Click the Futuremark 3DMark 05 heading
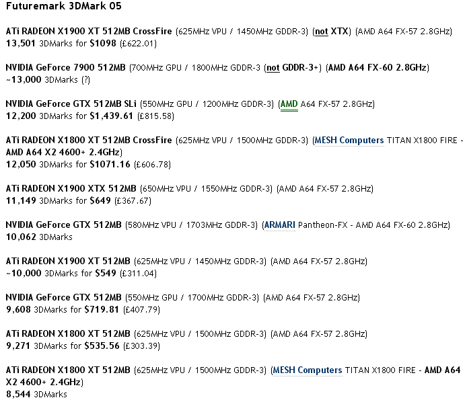 click(x=55, y=6)
